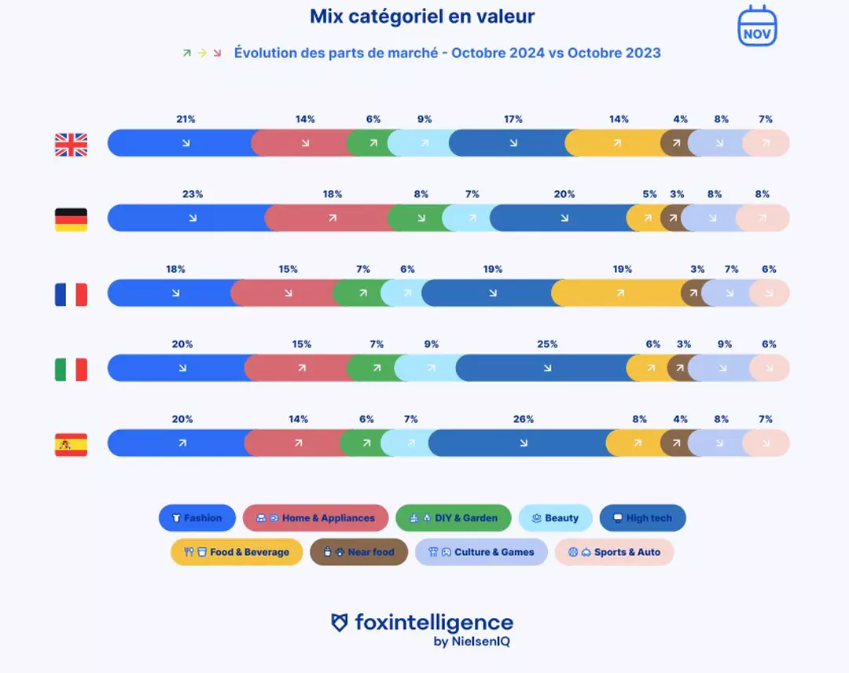Click France's 19% Food & Beverage segment
Screen dimensions: 849x673
(x=622, y=293)
